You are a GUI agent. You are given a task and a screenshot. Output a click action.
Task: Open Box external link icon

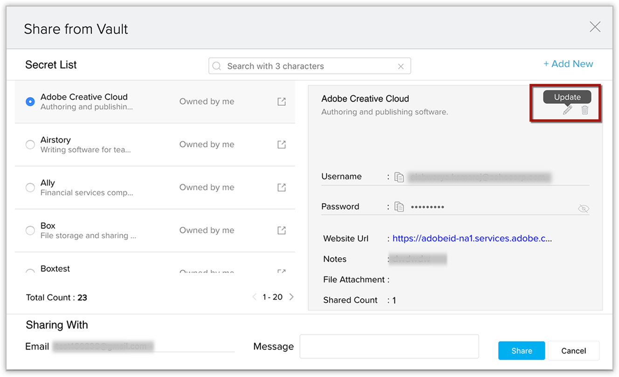(282, 230)
